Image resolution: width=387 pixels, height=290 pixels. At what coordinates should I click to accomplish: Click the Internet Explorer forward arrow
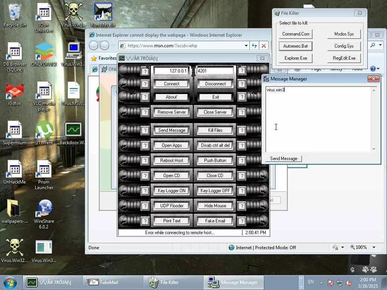click(104, 46)
